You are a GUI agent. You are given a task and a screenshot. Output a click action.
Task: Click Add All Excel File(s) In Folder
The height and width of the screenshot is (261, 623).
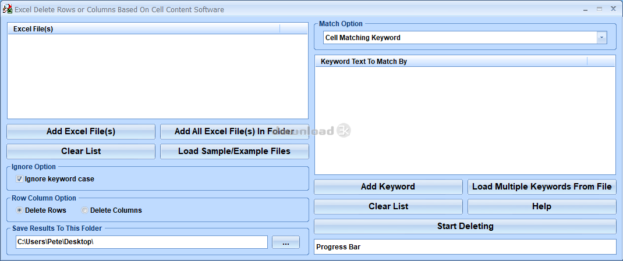point(235,132)
